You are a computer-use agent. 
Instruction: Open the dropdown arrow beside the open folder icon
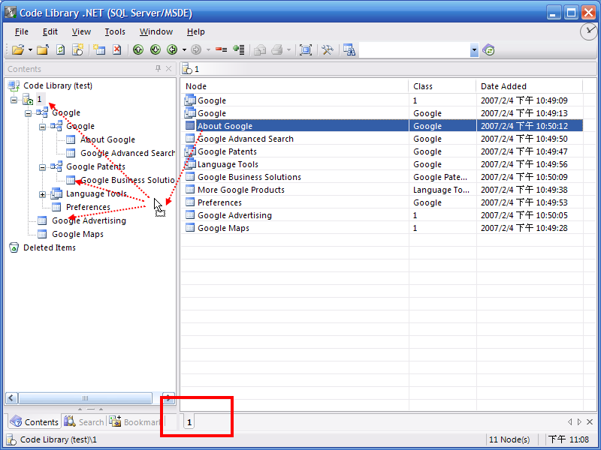click(x=30, y=49)
